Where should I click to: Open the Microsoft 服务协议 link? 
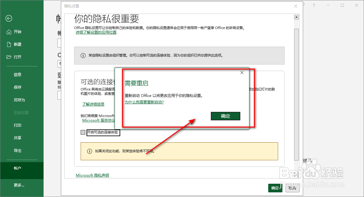[99, 120]
